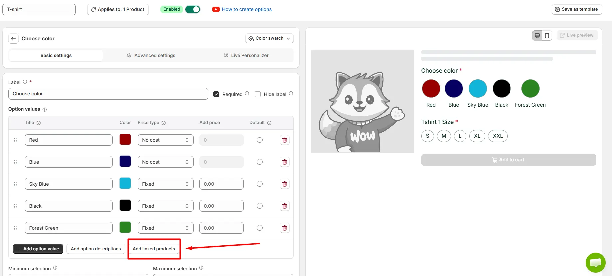Delete the Black option value
Screen dimensions: 612x276
click(285, 206)
